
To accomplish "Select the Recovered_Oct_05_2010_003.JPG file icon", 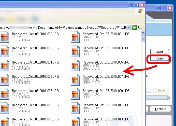I will 75,51.
